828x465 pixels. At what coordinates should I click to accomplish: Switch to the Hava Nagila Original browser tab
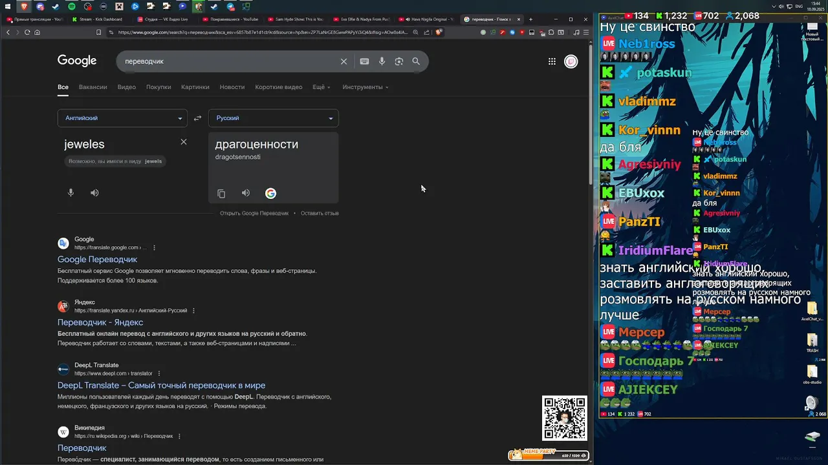pos(426,19)
